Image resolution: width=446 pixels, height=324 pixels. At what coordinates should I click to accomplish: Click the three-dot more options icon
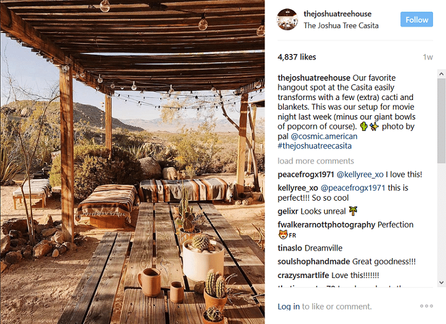coord(426,306)
